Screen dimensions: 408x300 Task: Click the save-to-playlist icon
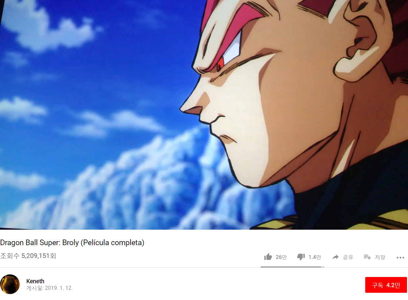[367, 257]
